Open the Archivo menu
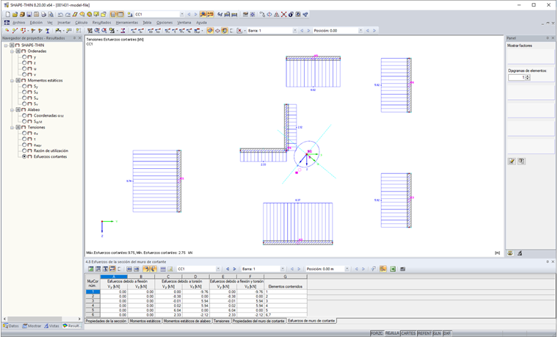Screen dimensions: 558x337 pos(18,23)
